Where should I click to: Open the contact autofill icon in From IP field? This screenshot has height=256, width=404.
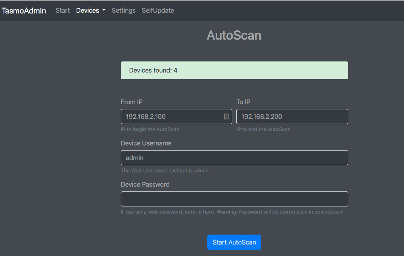click(226, 116)
